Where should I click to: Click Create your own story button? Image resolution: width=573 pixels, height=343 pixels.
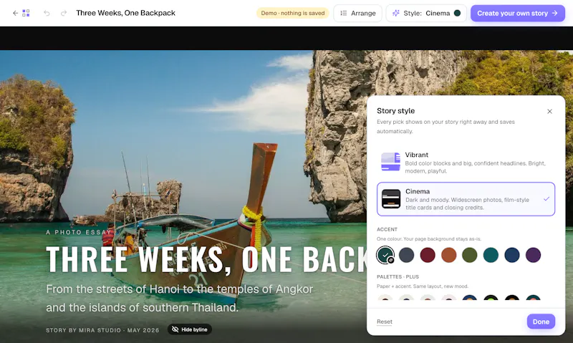517,13
